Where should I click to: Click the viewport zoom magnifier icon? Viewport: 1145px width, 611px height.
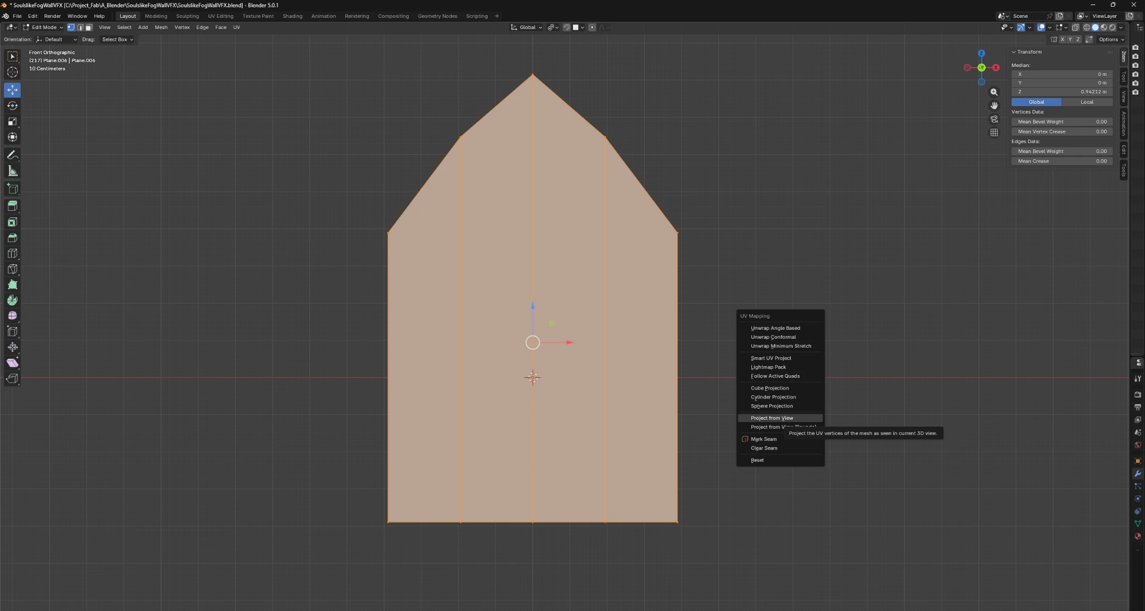tap(994, 92)
